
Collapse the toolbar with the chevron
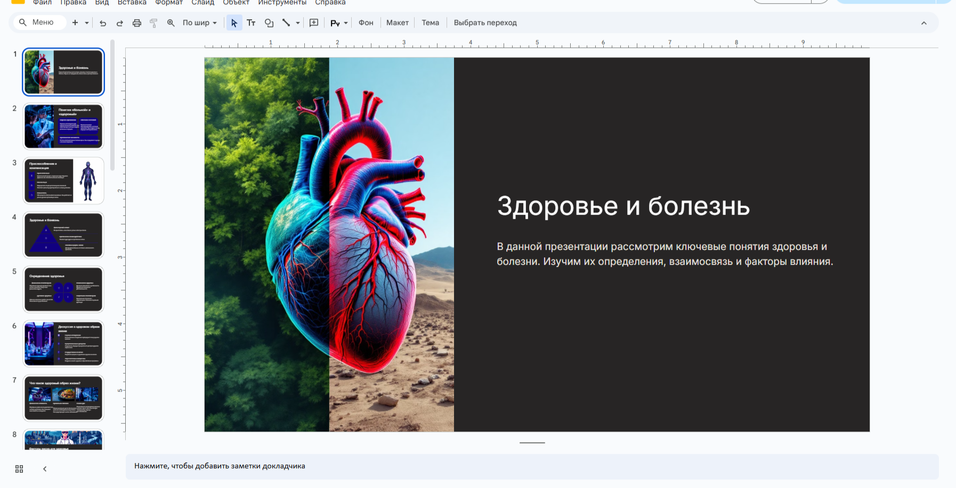tap(923, 23)
